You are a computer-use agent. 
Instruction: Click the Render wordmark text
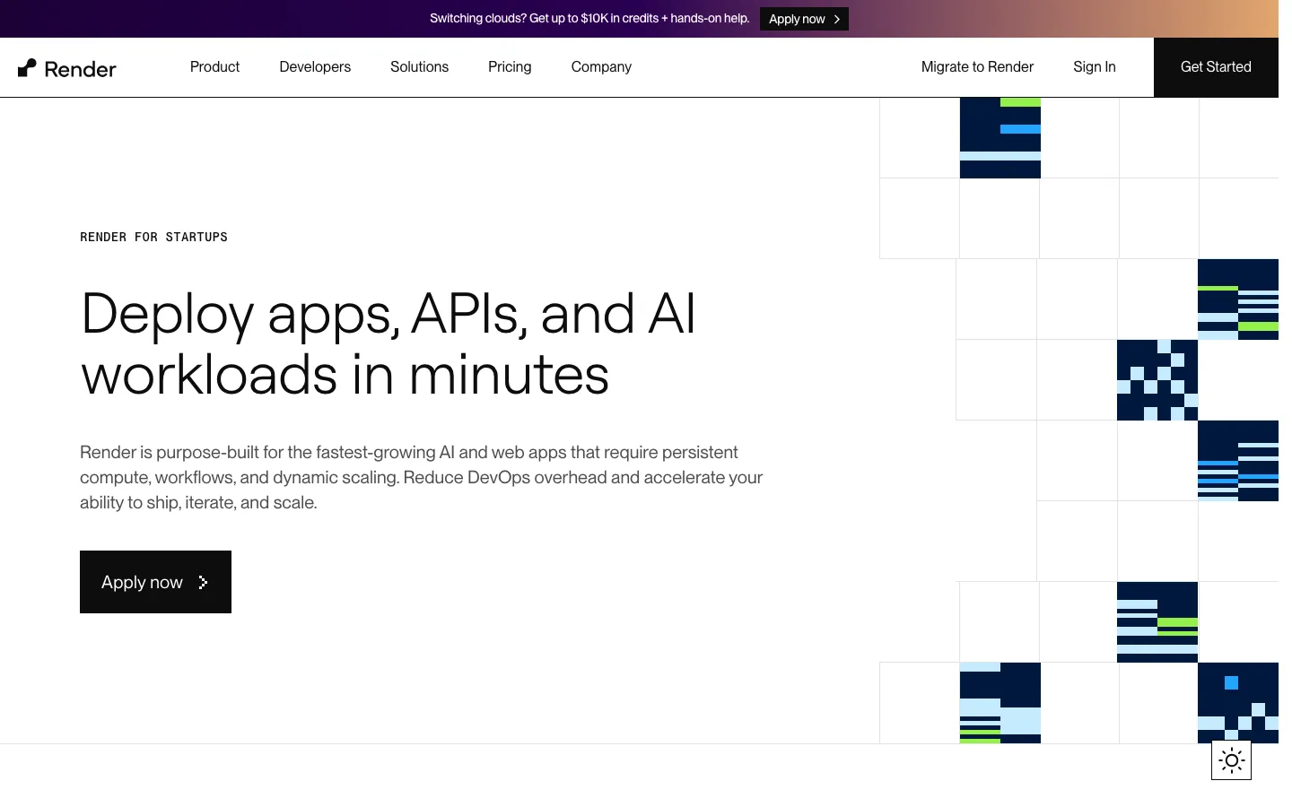point(80,69)
